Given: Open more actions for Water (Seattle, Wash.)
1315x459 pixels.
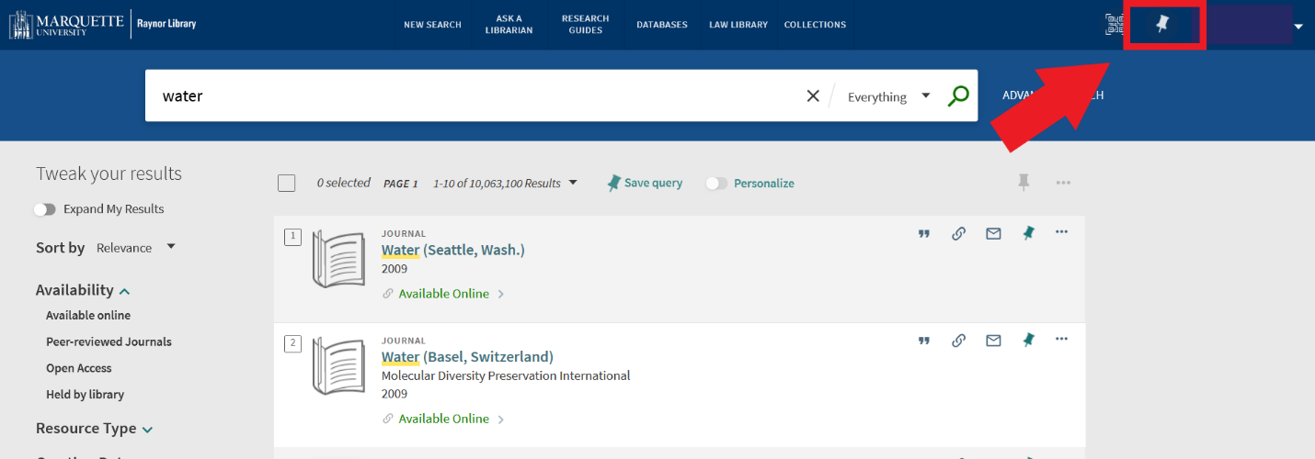Looking at the screenshot, I should pos(1061,233).
